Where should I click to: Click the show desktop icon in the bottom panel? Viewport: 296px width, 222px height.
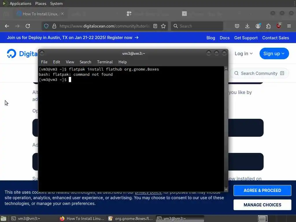[x=3, y=219]
